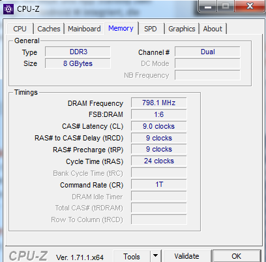Close the CPU-Z window
This screenshot has width=266, height=262.
(x=250, y=6)
